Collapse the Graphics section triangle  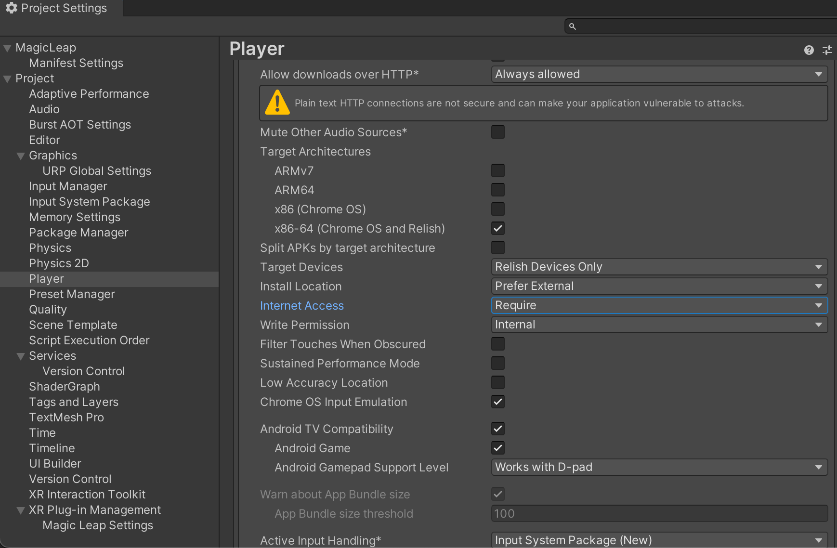tap(20, 156)
